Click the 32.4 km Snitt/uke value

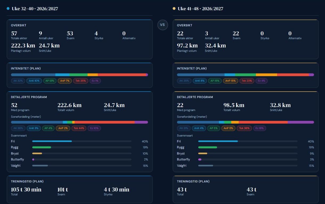click(x=215, y=46)
